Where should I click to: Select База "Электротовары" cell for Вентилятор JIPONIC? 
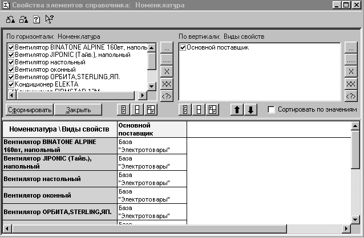(152, 162)
